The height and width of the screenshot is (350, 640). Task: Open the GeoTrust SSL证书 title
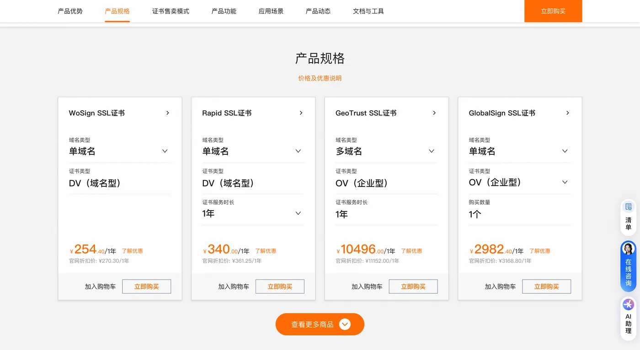tap(366, 113)
